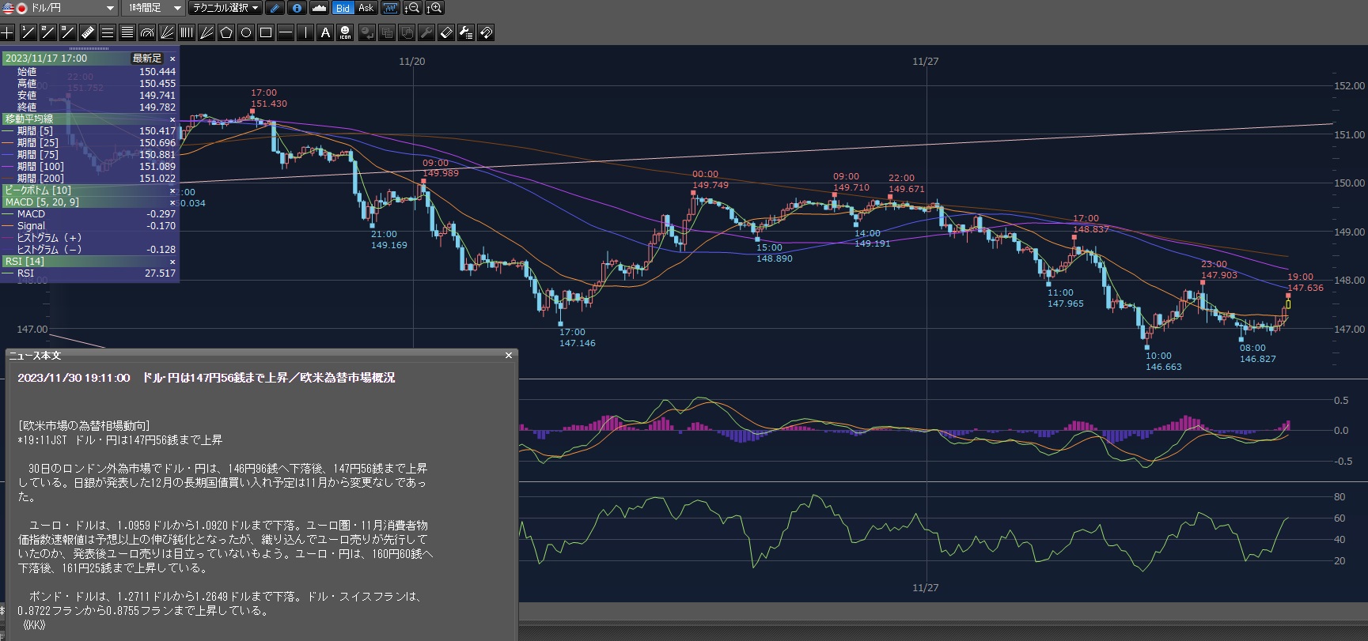Switch price display to Ask

[366, 8]
